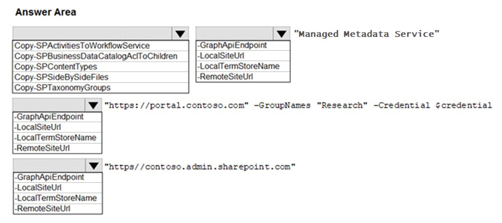Open dropdown arrow before portal.contoso.com URL
Image resolution: width=502 pixels, height=223 pixels.
tap(94, 105)
